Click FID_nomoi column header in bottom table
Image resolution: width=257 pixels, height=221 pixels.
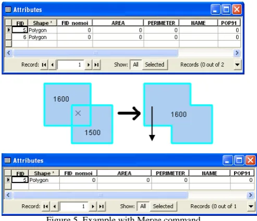(x=78, y=173)
